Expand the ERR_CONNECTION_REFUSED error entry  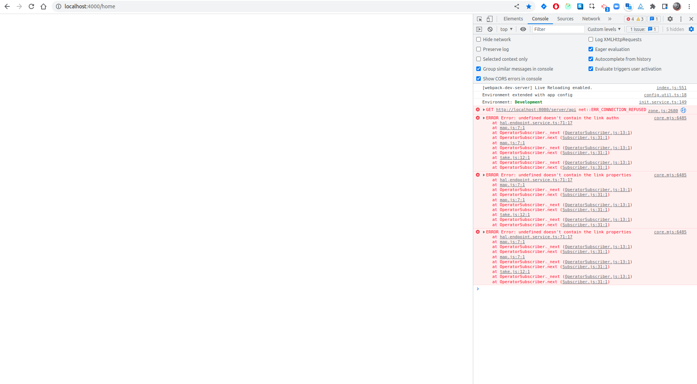(484, 109)
